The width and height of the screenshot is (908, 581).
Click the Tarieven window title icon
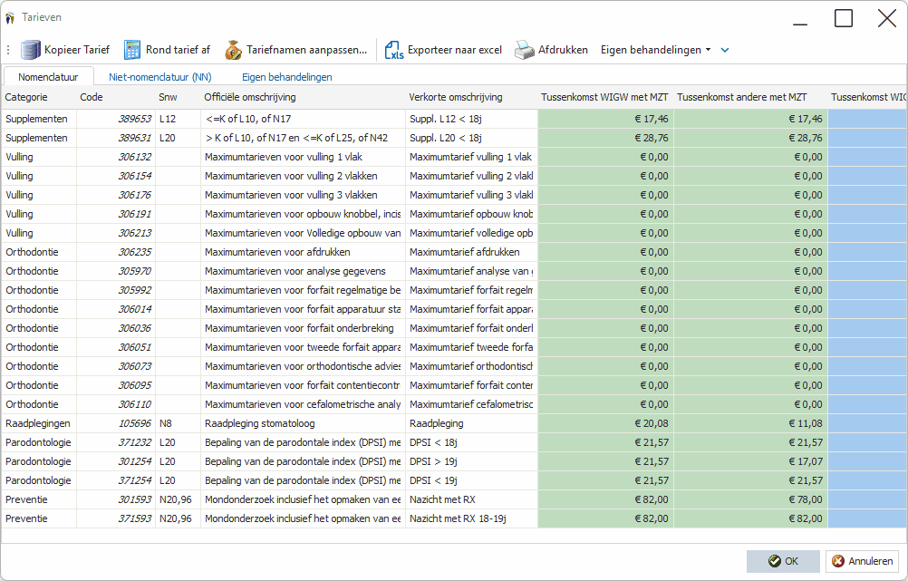click(x=10, y=18)
